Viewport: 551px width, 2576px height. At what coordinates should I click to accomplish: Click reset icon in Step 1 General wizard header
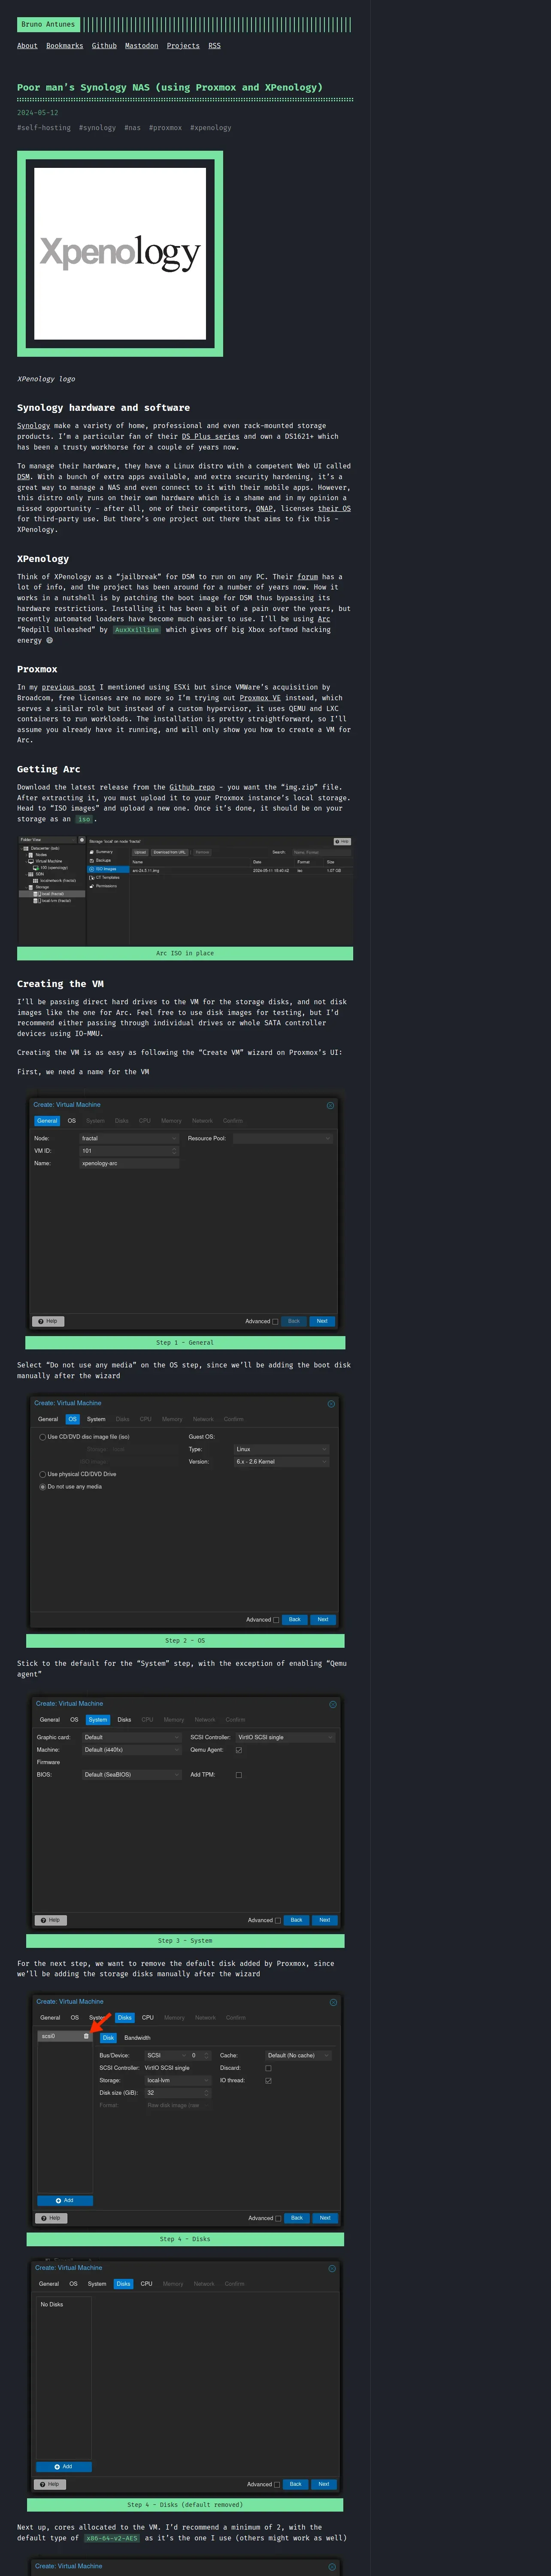tap(330, 1105)
